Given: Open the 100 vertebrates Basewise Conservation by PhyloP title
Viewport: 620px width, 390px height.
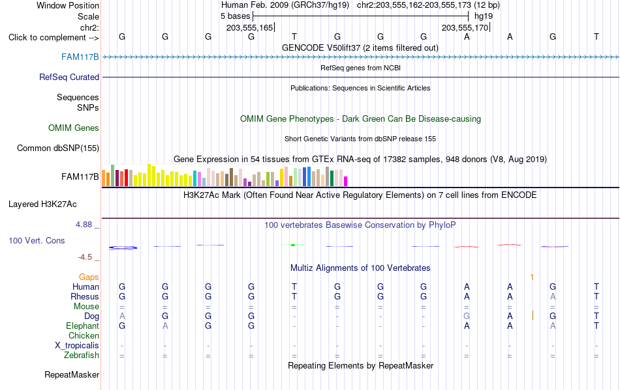Looking at the screenshot, I should [360, 225].
